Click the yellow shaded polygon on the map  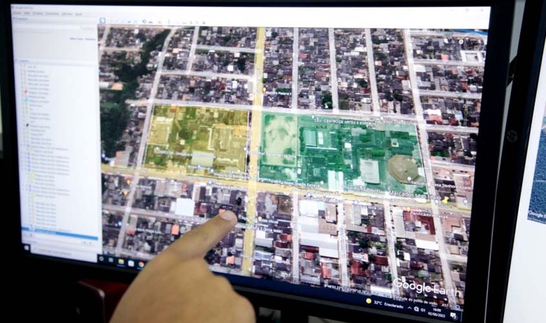click(x=196, y=140)
